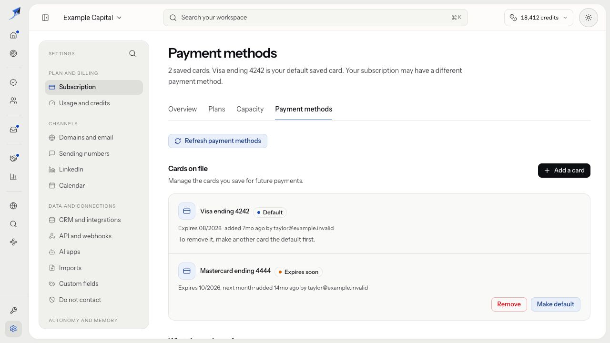Click the target icon in left rail

[13, 53]
